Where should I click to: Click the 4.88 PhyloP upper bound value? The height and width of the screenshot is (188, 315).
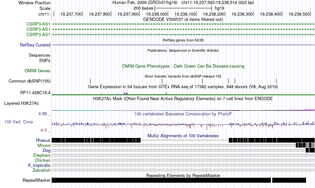(42, 114)
